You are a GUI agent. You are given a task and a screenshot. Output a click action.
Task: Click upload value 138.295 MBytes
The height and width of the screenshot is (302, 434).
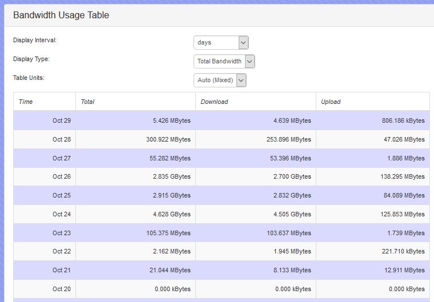tap(403, 176)
